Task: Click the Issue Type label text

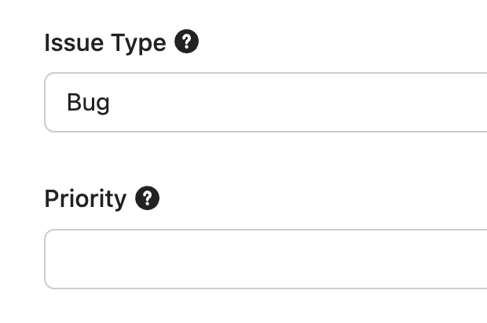Action: (105, 43)
